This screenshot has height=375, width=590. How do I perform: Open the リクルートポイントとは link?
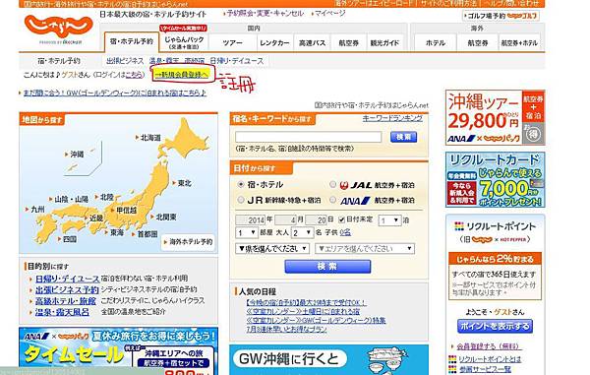pyautogui.click(x=490, y=359)
